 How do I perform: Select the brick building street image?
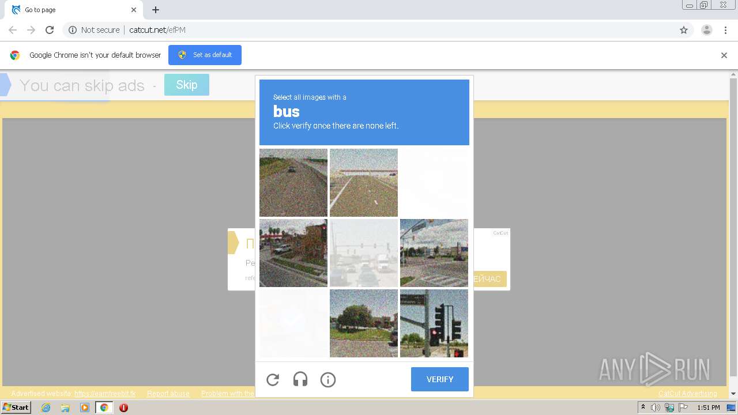pyautogui.click(x=293, y=253)
